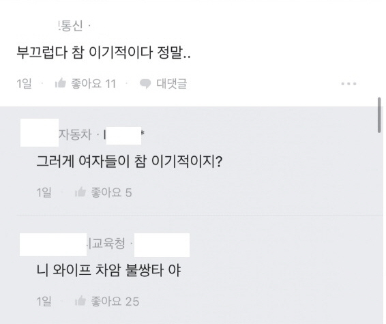Like the 니 와이프 reply thumbs-up icon
This screenshot has height=324, width=386.
pyautogui.click(x=80, y=301)
